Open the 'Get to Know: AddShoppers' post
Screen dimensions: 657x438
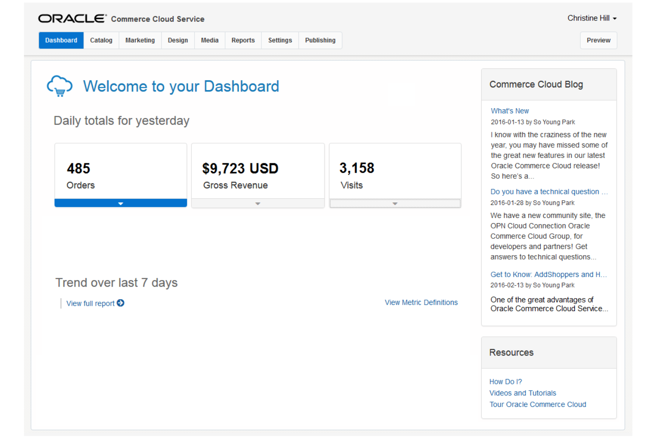[549, 275]
